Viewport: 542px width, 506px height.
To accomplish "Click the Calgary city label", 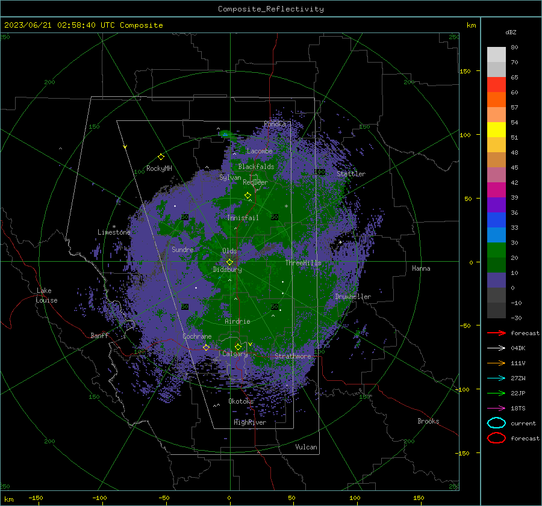I will click(x=235, y=354).
